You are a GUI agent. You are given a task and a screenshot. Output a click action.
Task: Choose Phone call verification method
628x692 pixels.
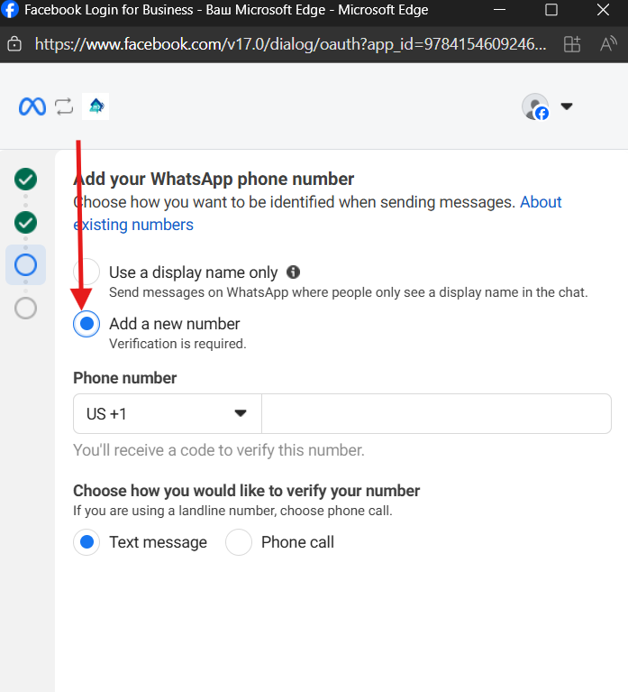pos(239,542)
